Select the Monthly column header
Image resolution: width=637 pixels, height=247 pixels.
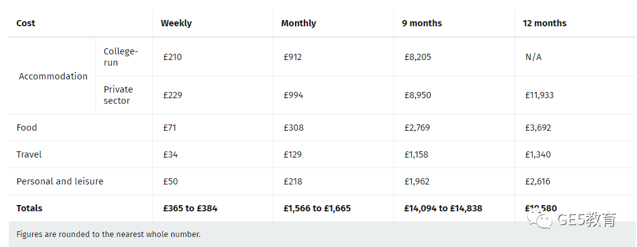(x=298, y=23)
